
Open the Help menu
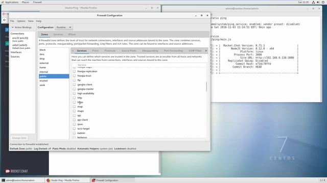click(39, 21)
